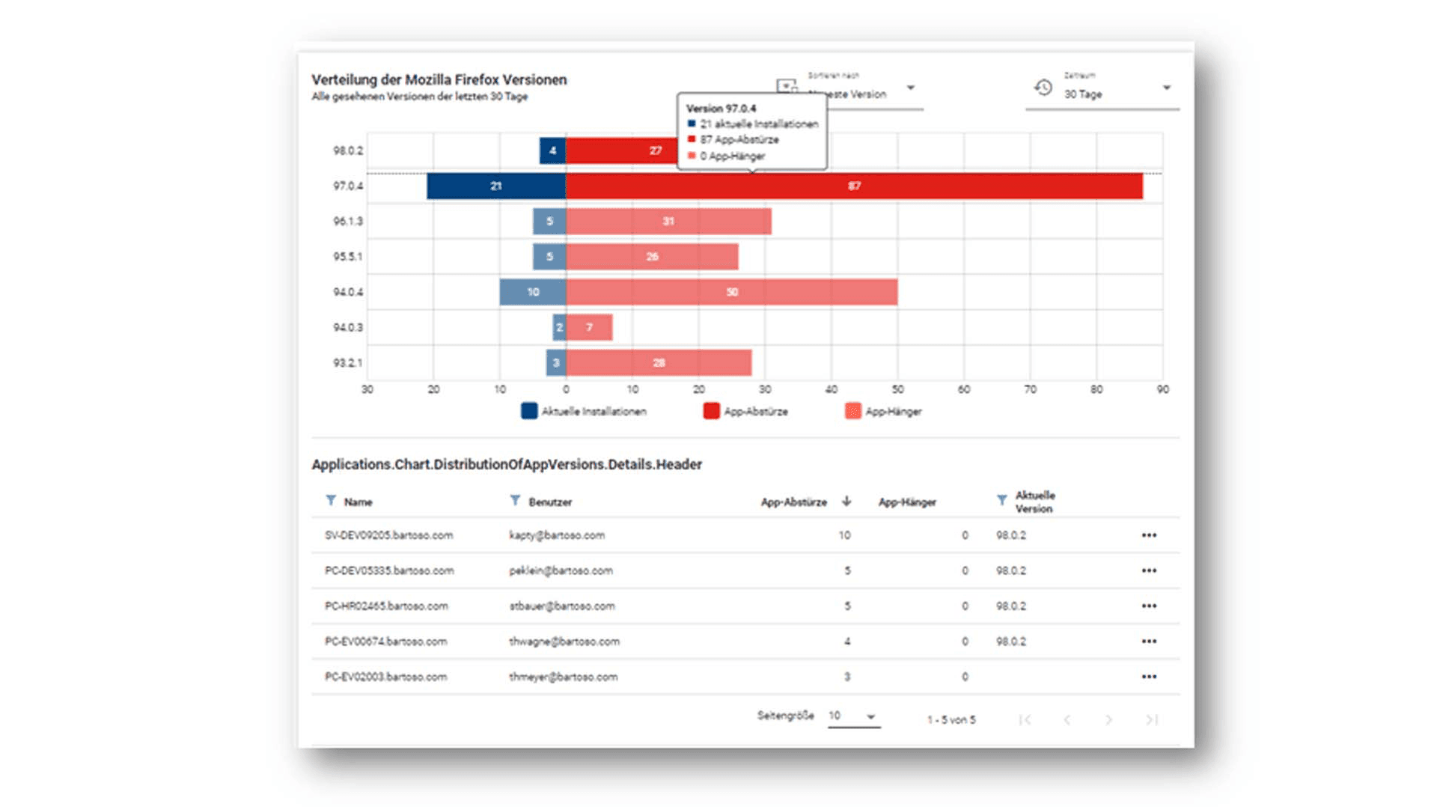Click the sort arrow next to App-Abstürze

(846, 501)
